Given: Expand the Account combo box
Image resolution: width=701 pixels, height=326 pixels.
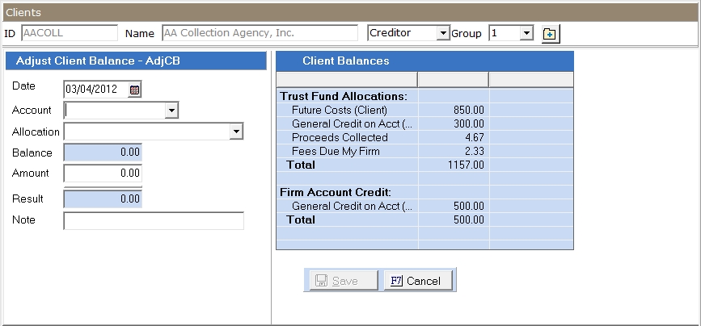Looking at the screenshot, I should tap(171, 111).
